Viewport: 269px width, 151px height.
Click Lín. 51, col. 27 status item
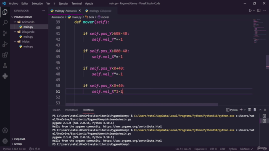coord(183,149)
